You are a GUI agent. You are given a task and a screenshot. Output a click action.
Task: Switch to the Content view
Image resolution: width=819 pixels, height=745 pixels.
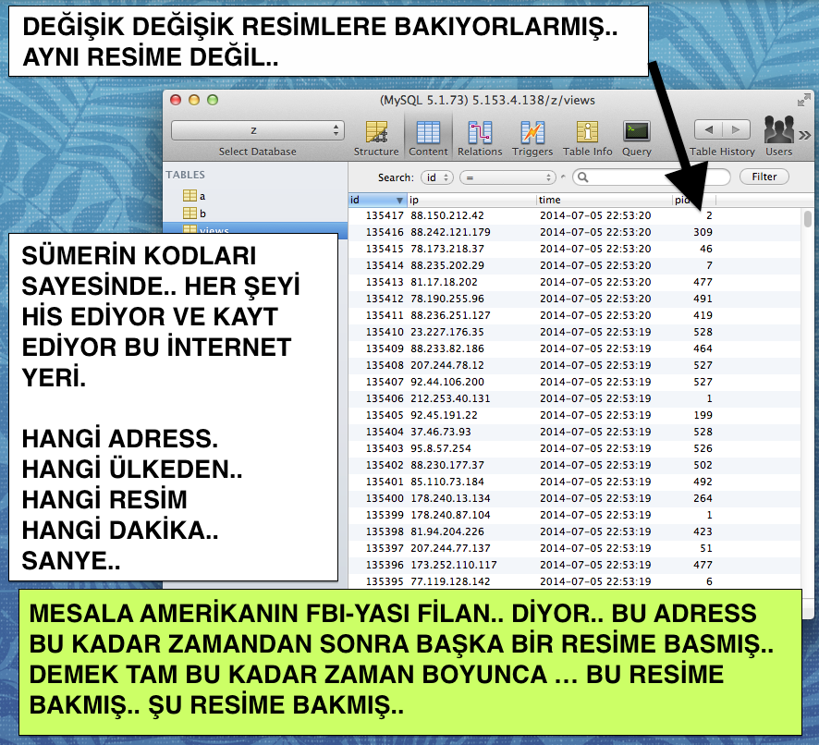tap(428, 138)
